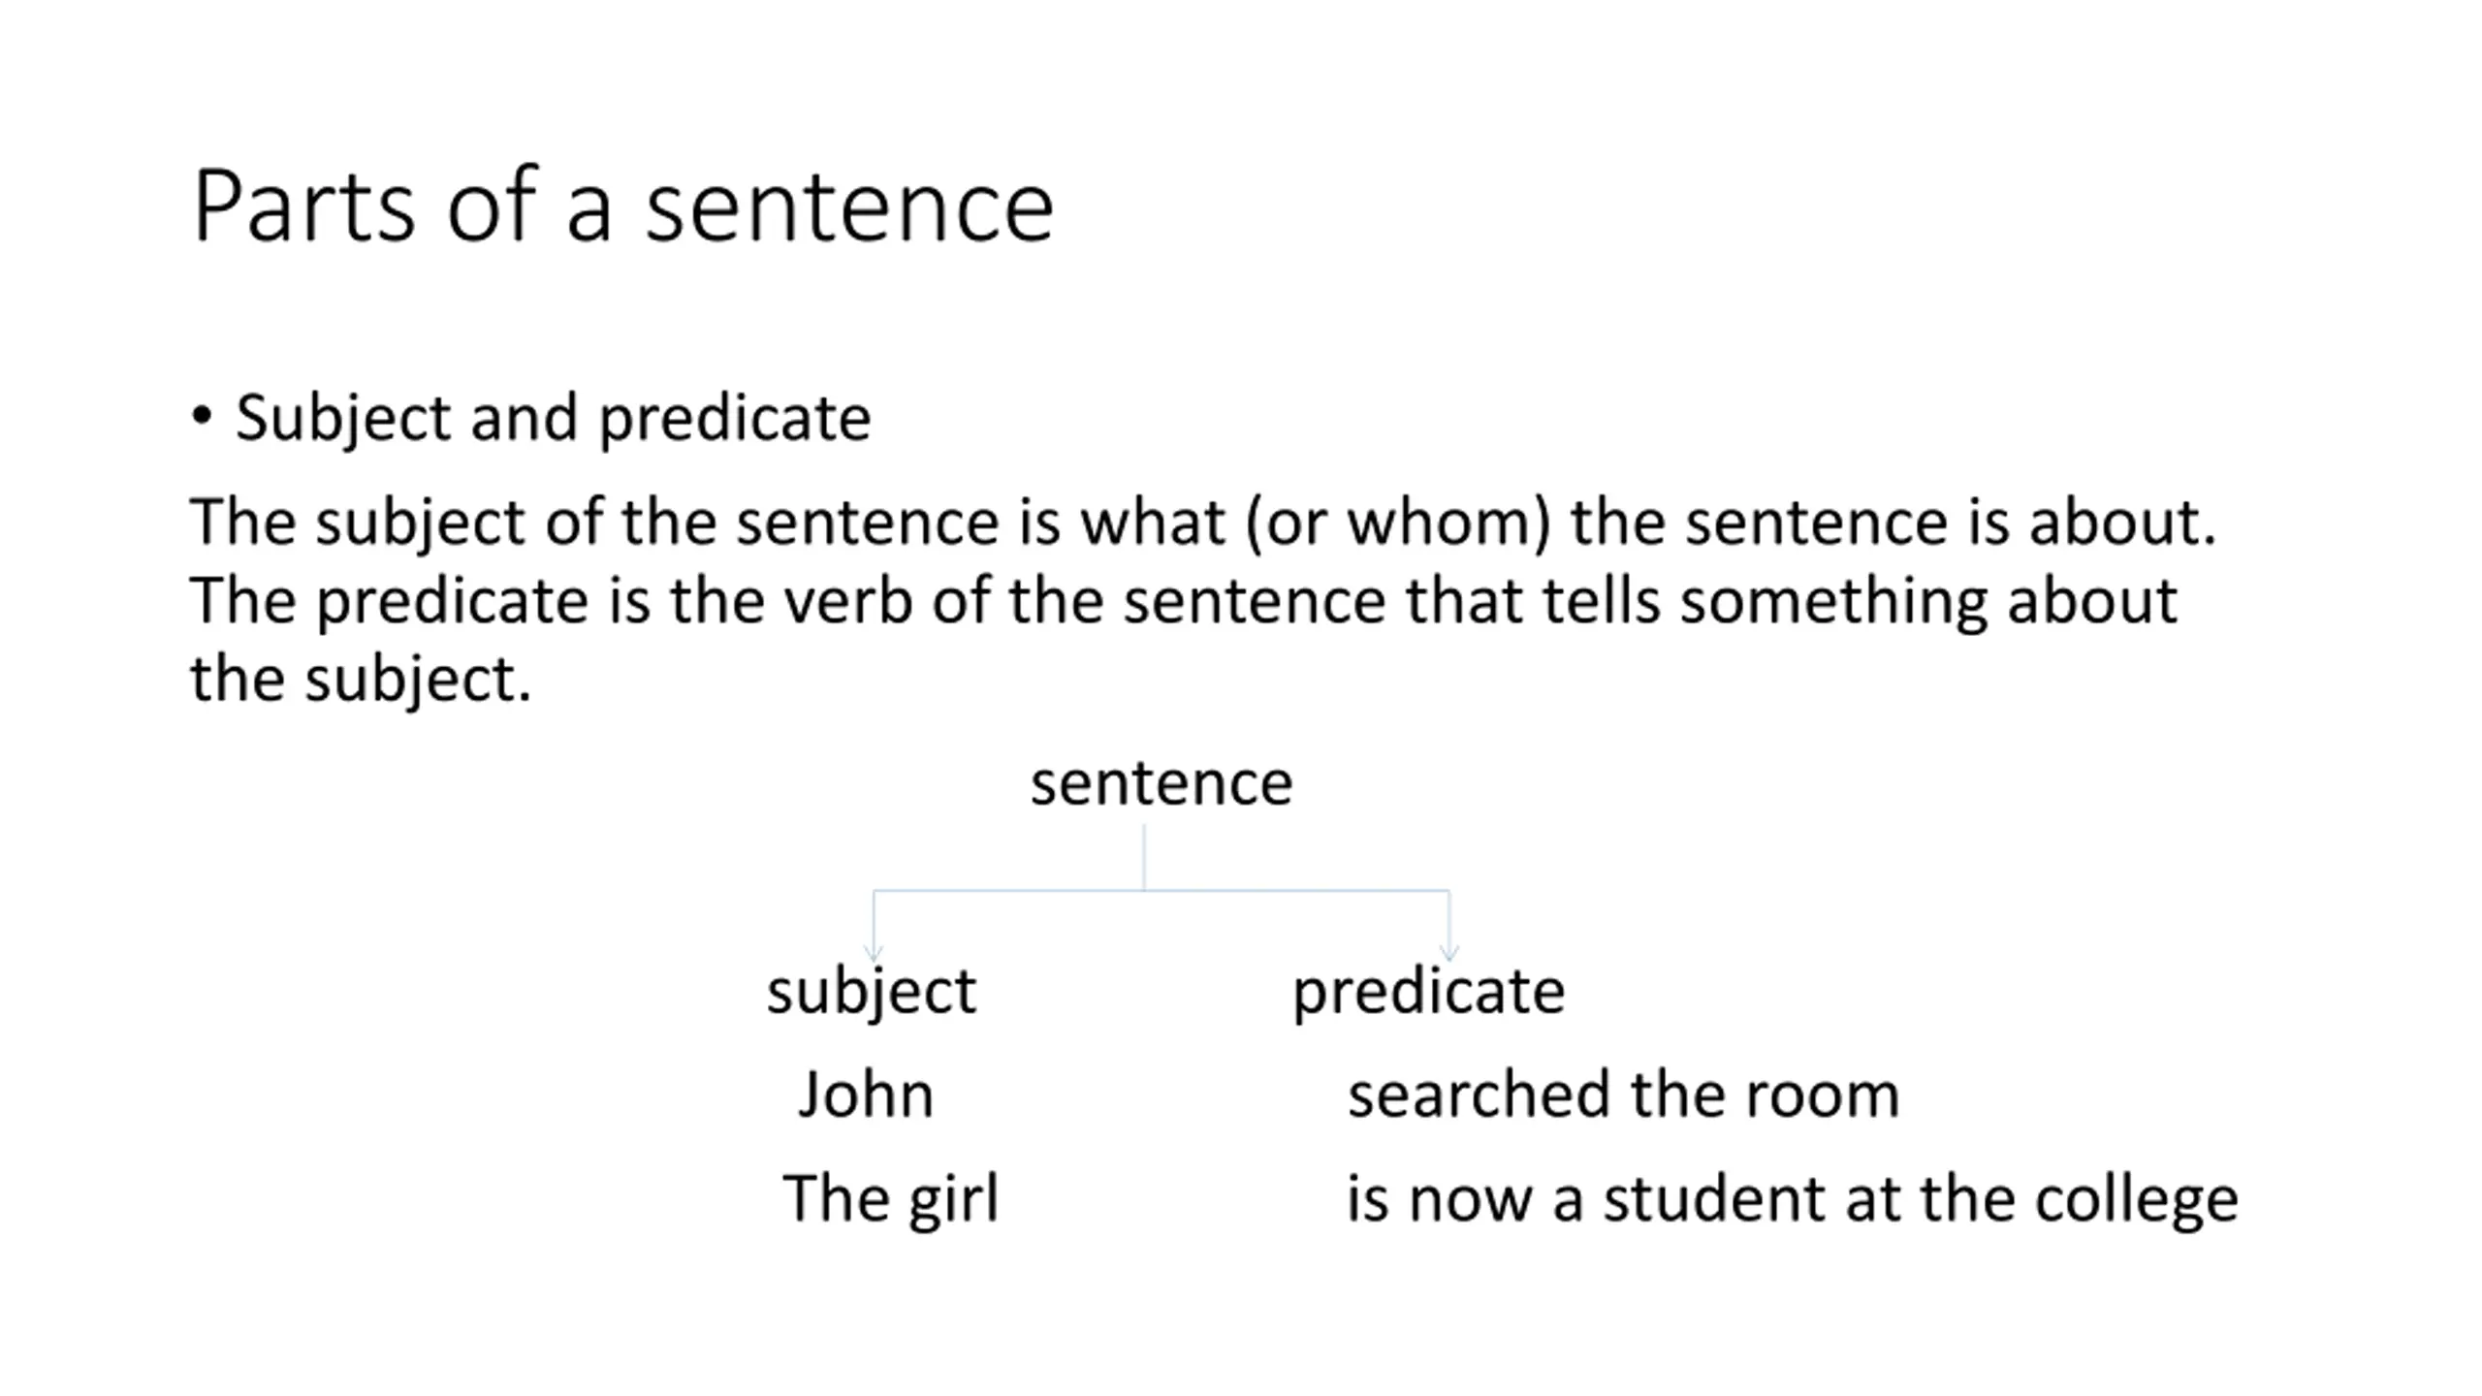Image resolution: width=2482 pixels, height=1396 pixels.
Task: Select the predicate label in the diagram
Action: (x=1429, y=993)
